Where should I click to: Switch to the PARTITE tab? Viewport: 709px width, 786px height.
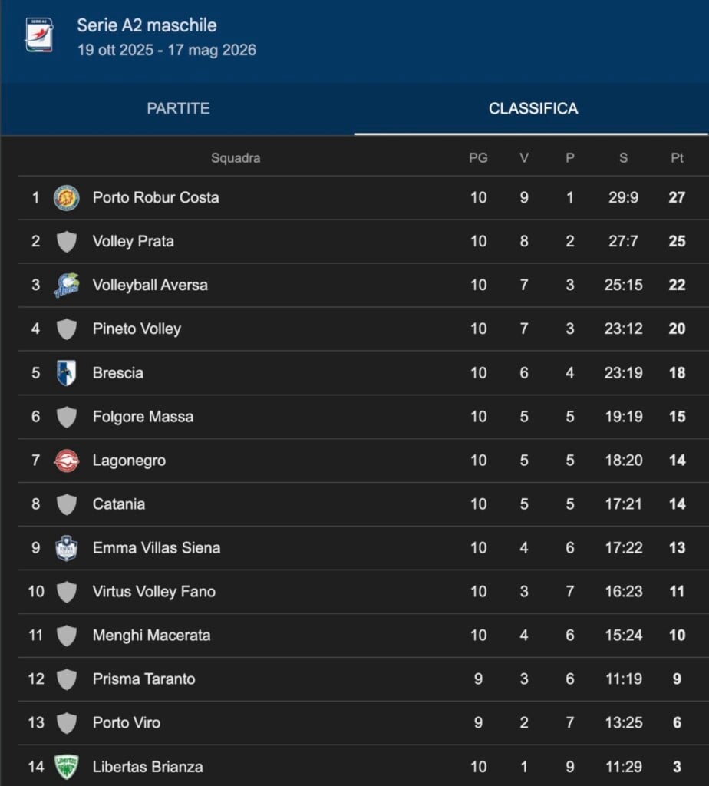pyautogui.click(x=177, y=108)
